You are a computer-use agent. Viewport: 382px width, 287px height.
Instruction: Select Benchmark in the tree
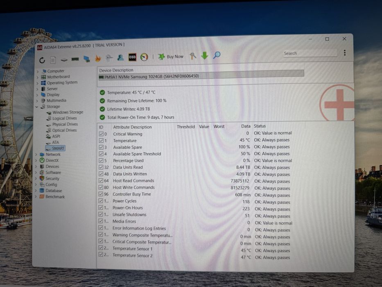click(x=55, y=197)
